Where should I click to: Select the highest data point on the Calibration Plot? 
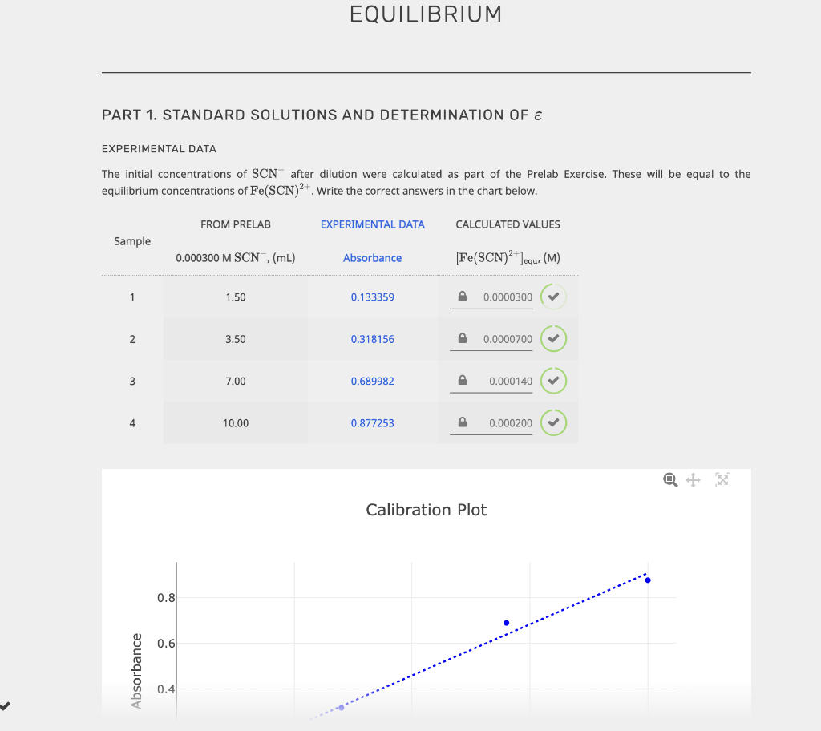[648, 579]
